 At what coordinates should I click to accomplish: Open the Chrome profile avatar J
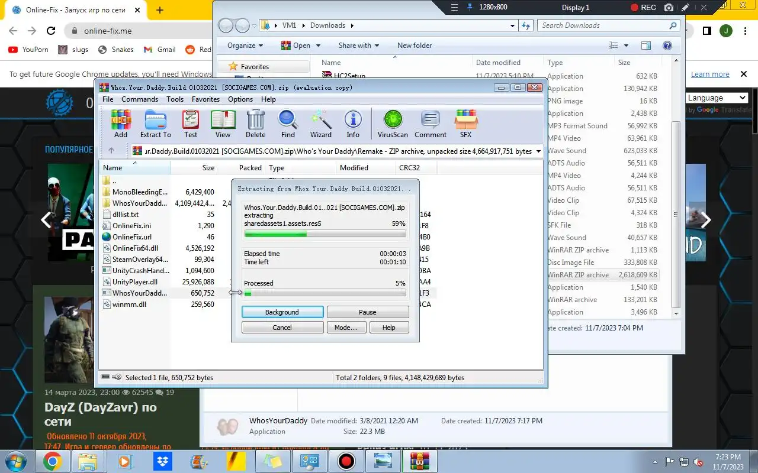pyautogui.click(x=726, y=31)
